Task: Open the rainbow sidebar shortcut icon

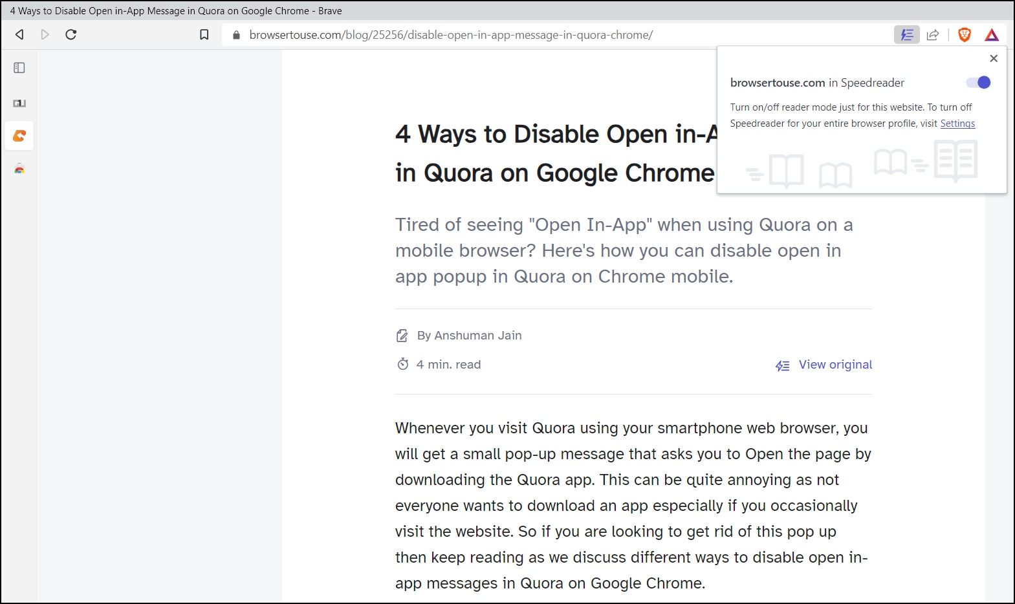Action: point(19,169)
